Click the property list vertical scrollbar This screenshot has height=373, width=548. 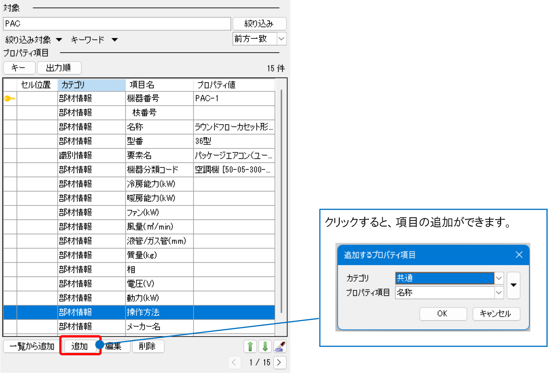pyautogui.click(x=281, y=199)
